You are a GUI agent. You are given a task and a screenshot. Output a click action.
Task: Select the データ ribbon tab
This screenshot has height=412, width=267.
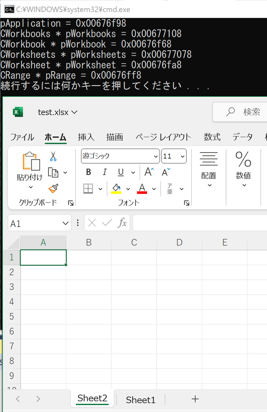point(242,137)
